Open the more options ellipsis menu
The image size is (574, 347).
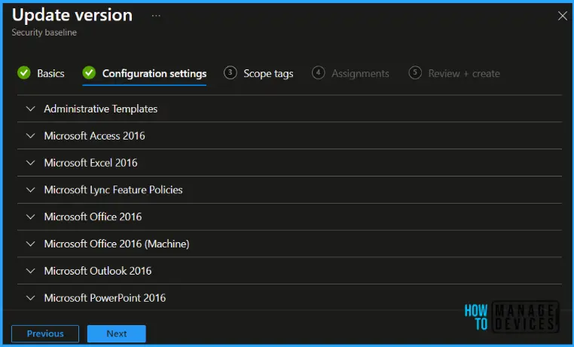point(156,16)
